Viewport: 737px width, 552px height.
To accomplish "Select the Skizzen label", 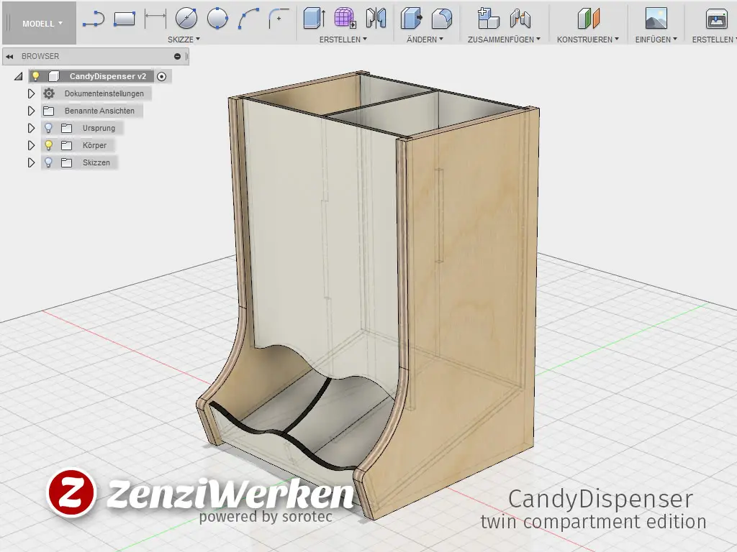I will pos(96,163).
